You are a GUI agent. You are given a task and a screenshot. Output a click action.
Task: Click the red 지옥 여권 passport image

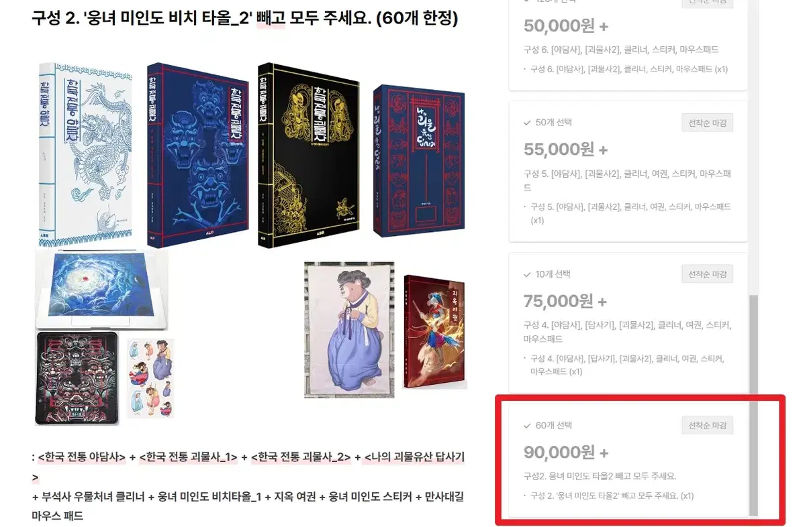(x=434, y=332)
